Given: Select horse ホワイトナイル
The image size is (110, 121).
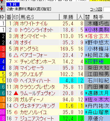Looking at the screenshot, I should pyautogui.click(x=34, y=24).
